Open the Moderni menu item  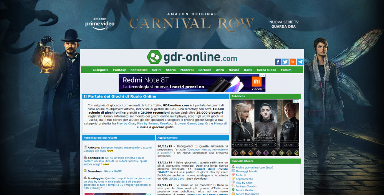pos(187,70)
